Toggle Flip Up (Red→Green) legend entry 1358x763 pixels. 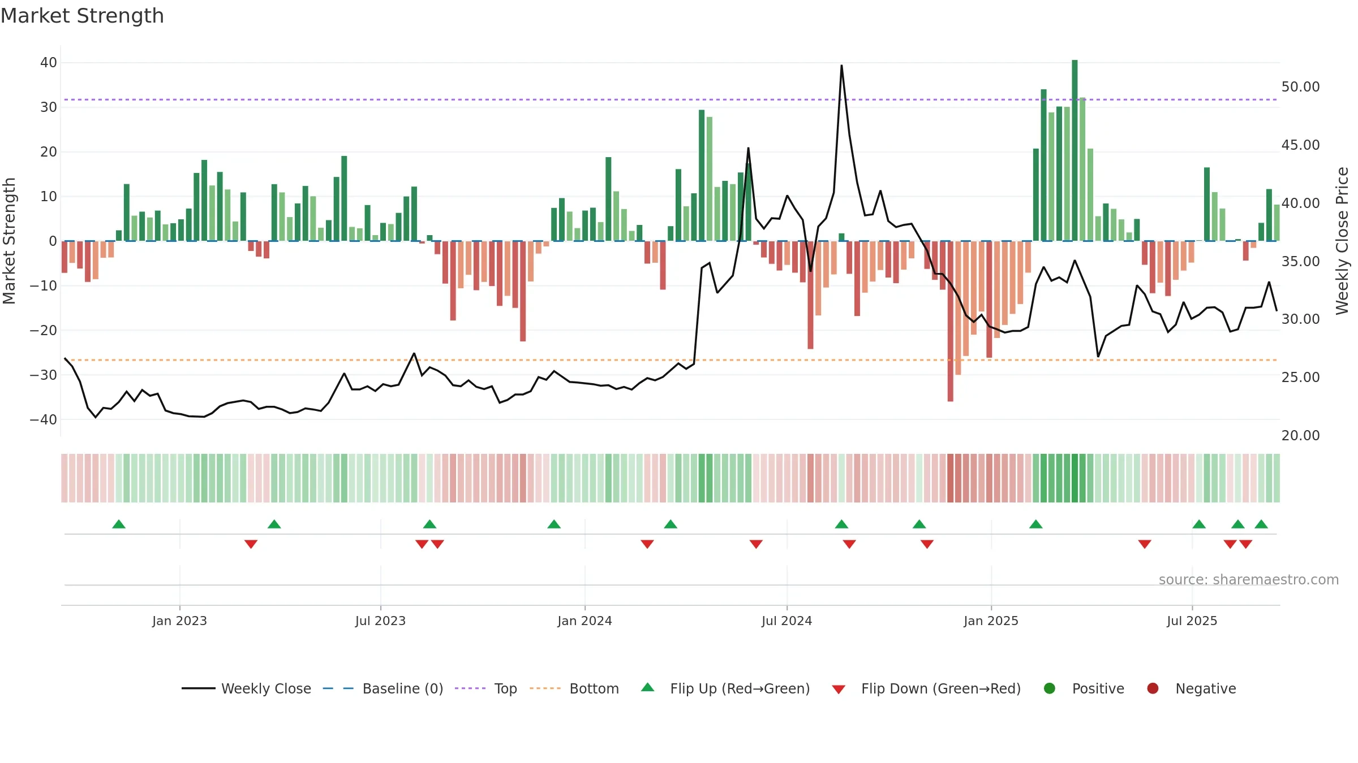725,688
